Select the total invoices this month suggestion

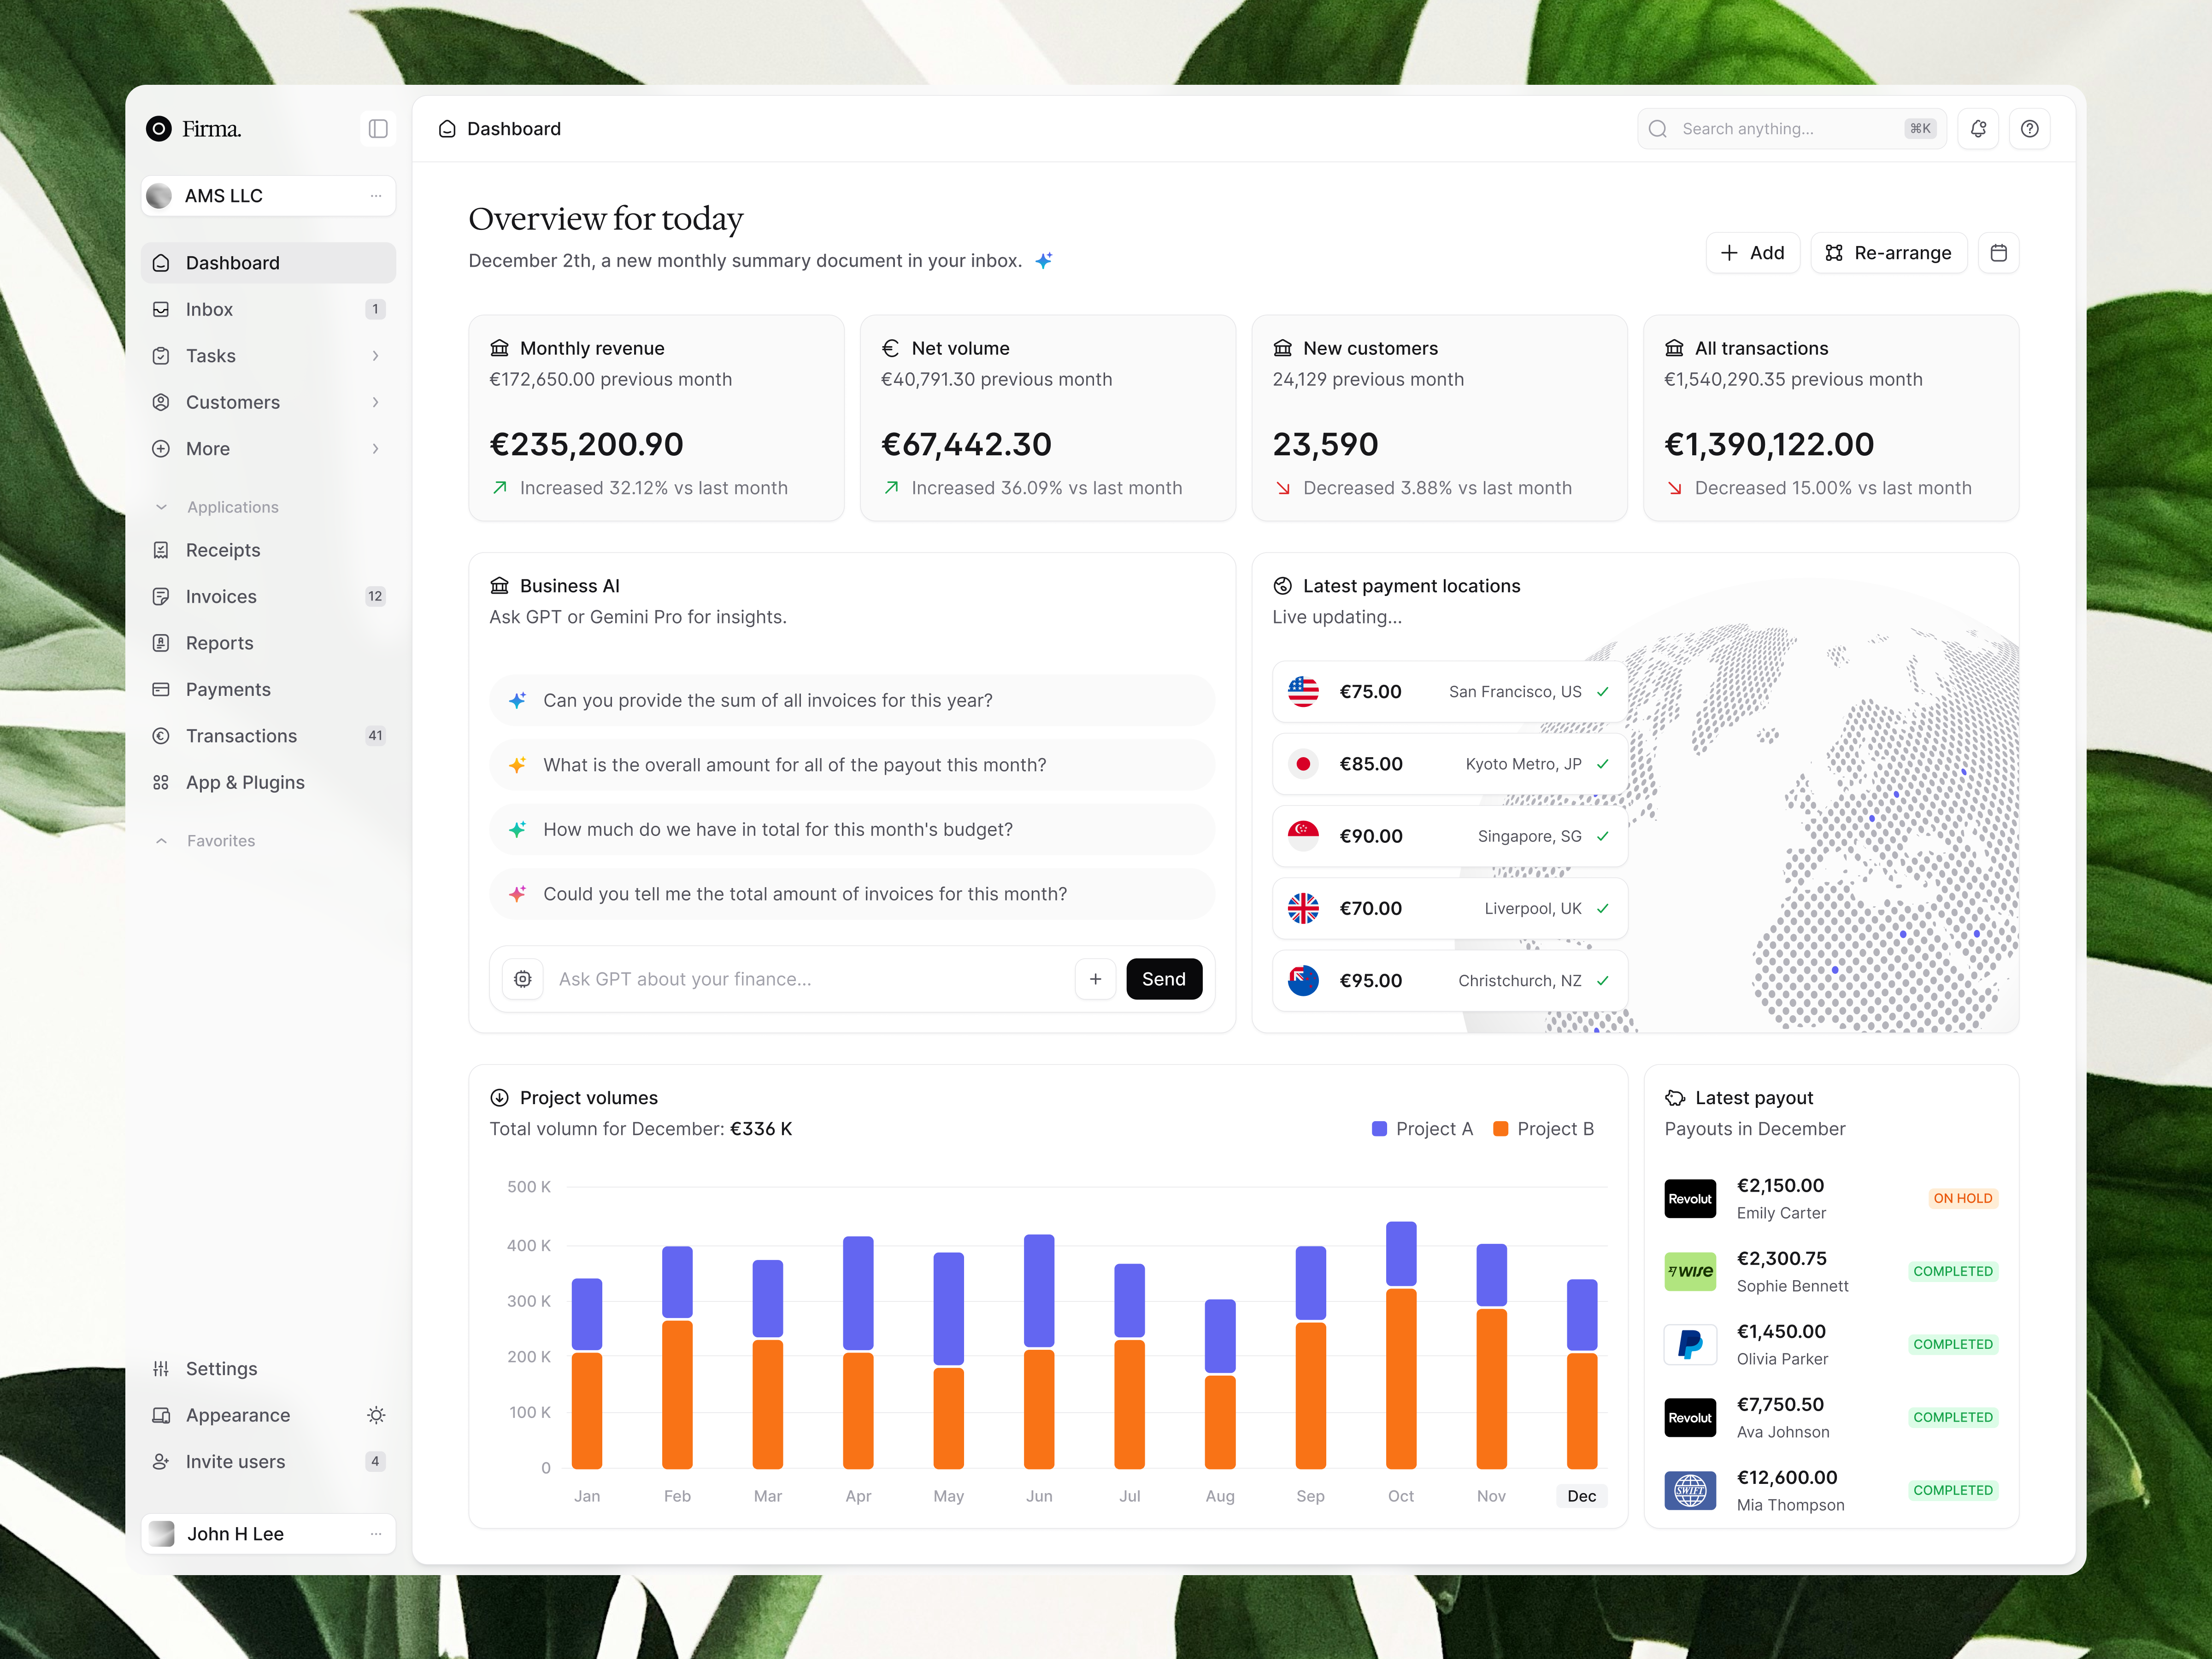[x=852, y=894]
